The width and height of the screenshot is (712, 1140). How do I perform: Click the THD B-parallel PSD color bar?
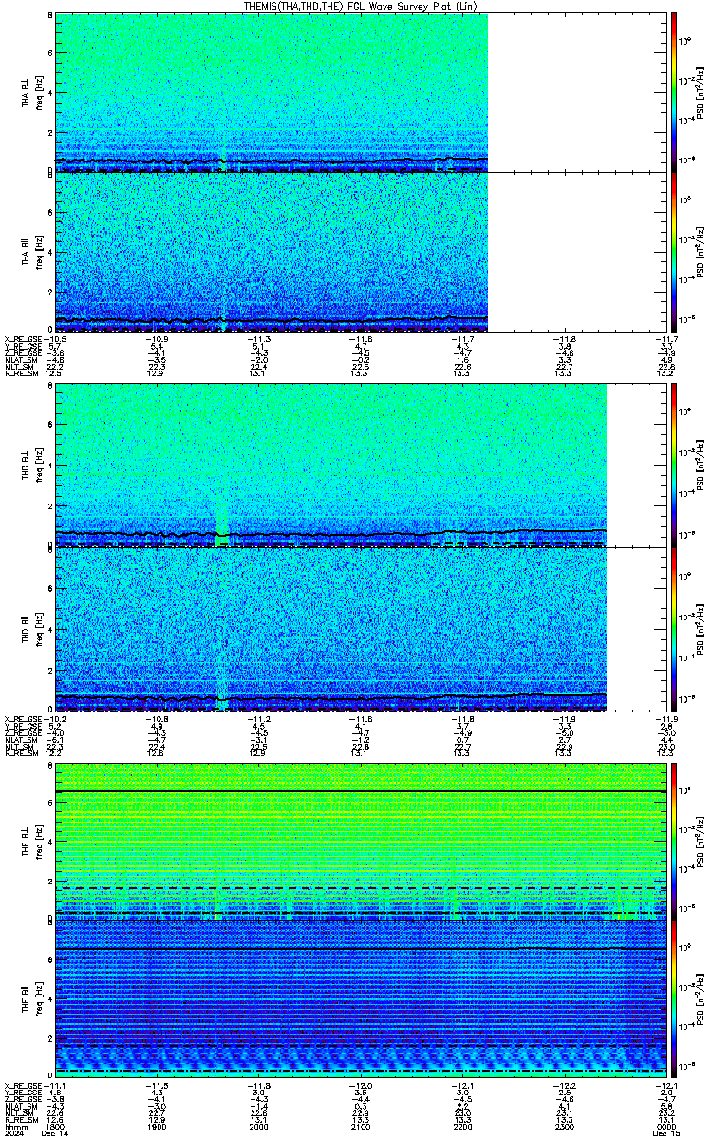tap(674, 628)
